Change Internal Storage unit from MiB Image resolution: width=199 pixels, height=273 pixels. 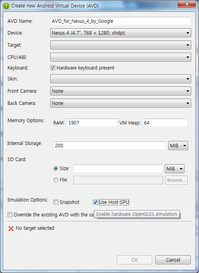[178, 146]
